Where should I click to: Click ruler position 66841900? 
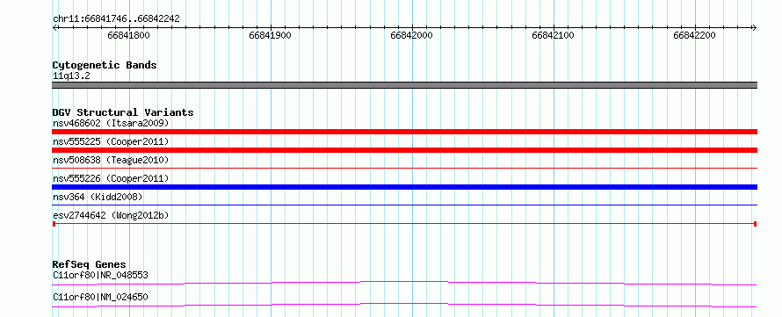270,35
